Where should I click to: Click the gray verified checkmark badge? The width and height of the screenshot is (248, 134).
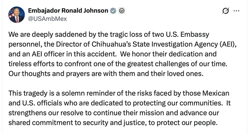113,11
